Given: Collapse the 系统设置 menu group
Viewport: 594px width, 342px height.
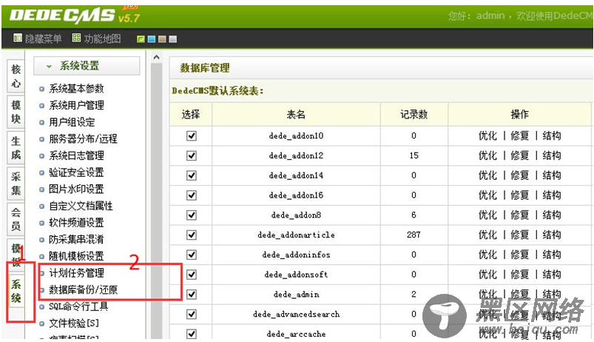Looking at the screenshot, I should 87,66.
